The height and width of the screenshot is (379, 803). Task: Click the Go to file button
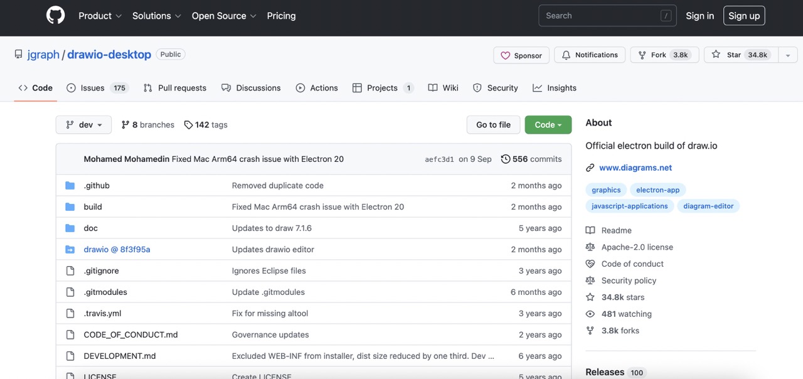coord(494,125)
